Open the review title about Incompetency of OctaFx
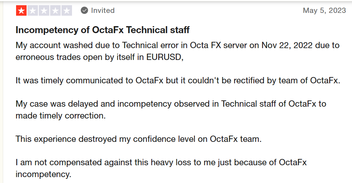Image resolution: width=352 pixels, height=183 pixels. point(102,30)
